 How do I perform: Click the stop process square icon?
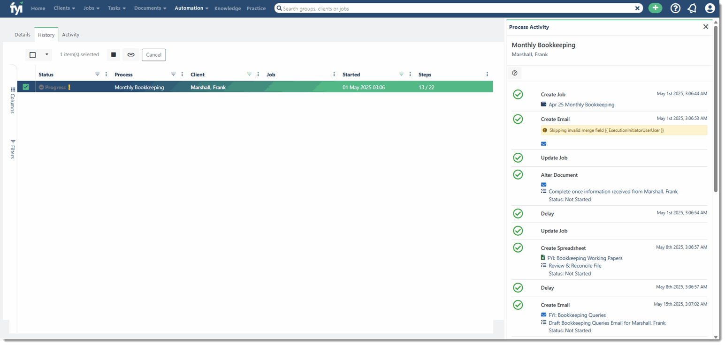tap(114, 55)
